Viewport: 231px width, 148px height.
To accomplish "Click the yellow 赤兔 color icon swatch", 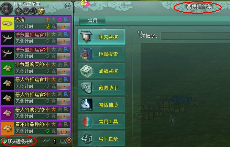I will point(7,23).
